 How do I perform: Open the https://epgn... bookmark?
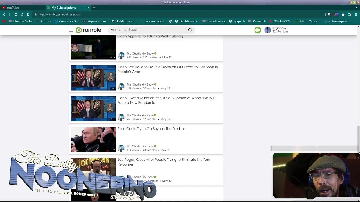(308, 21)
